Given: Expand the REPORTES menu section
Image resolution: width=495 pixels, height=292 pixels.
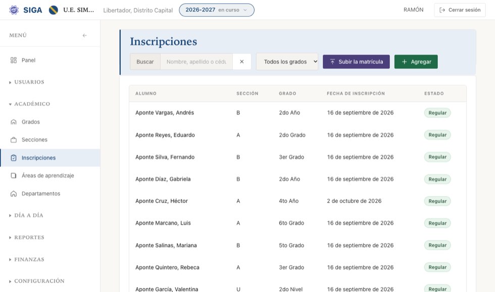Looking at the screenshot, I should coord(27,238).
